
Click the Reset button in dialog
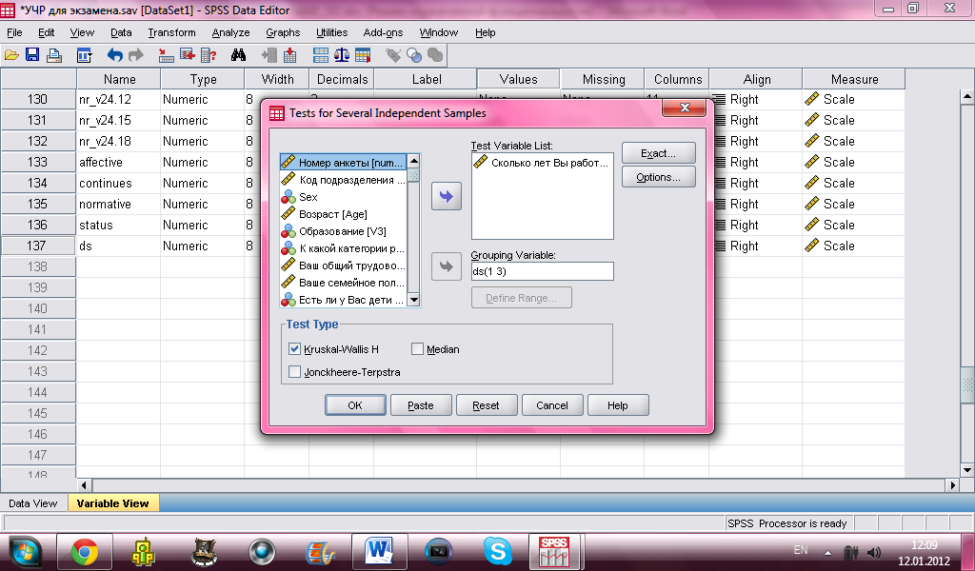tap(487, 405)
